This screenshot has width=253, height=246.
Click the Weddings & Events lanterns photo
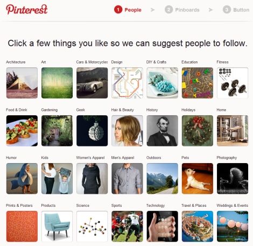tap(233, 226)
